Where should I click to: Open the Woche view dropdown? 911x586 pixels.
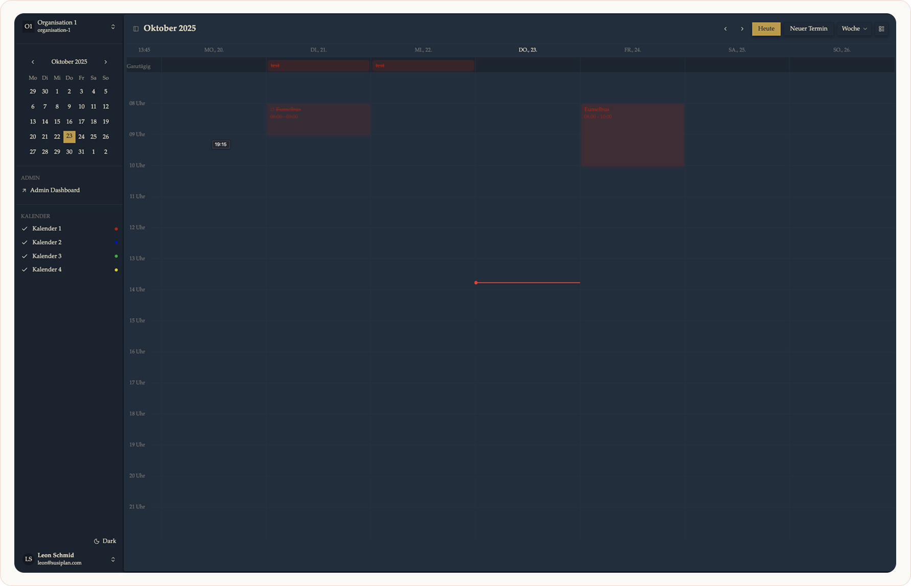coord(854,29)
